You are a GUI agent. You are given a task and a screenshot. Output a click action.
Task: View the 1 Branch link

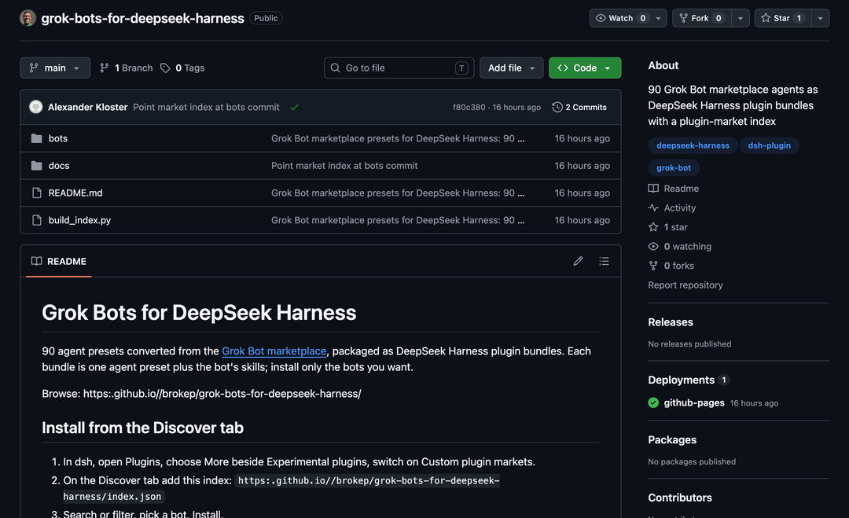click(126, 68)
